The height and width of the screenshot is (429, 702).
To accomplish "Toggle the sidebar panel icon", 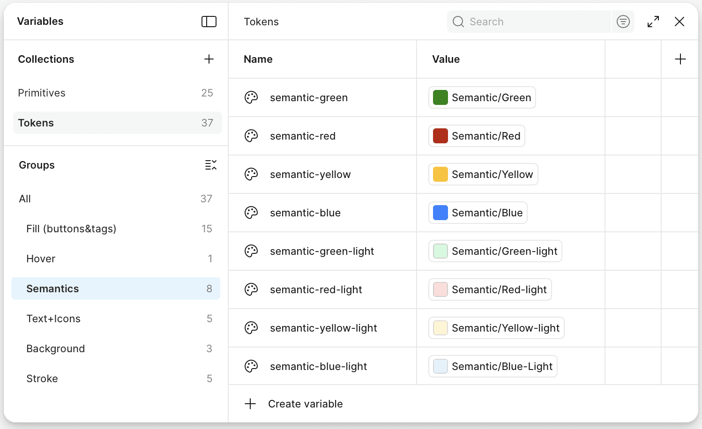I will 209,22.
